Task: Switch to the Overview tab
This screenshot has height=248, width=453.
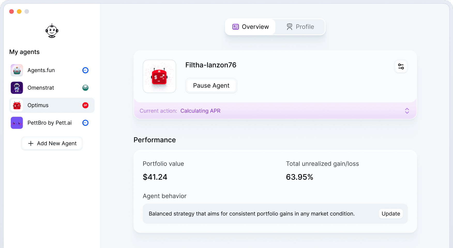Action: pyautogui.click(x=250, y=27)
